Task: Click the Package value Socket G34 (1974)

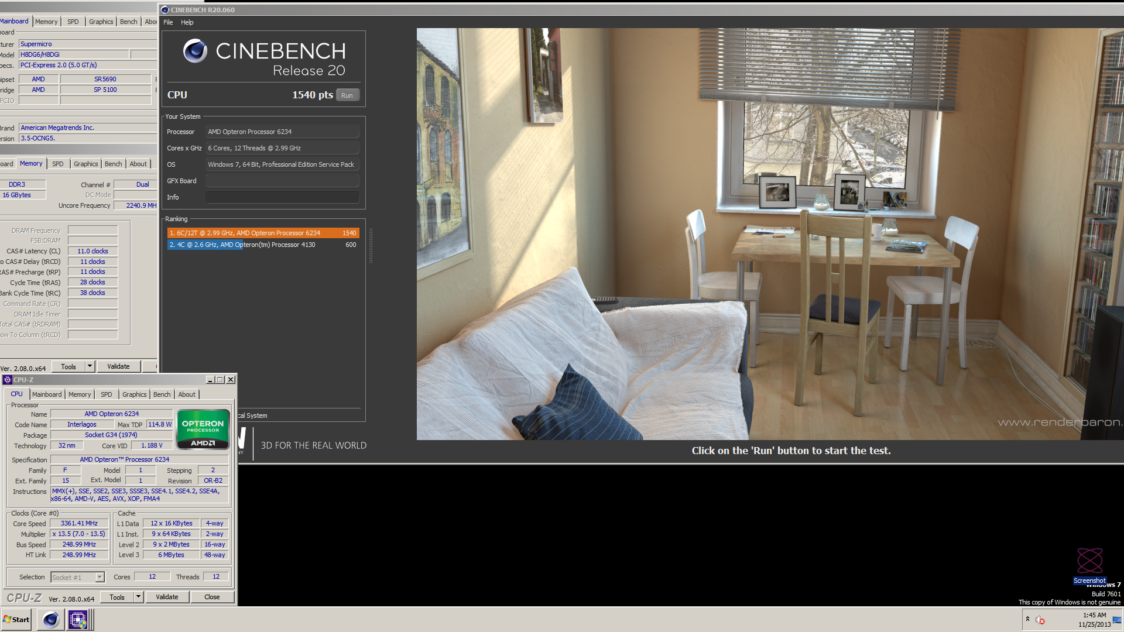Action: click(x=111, y=435)
